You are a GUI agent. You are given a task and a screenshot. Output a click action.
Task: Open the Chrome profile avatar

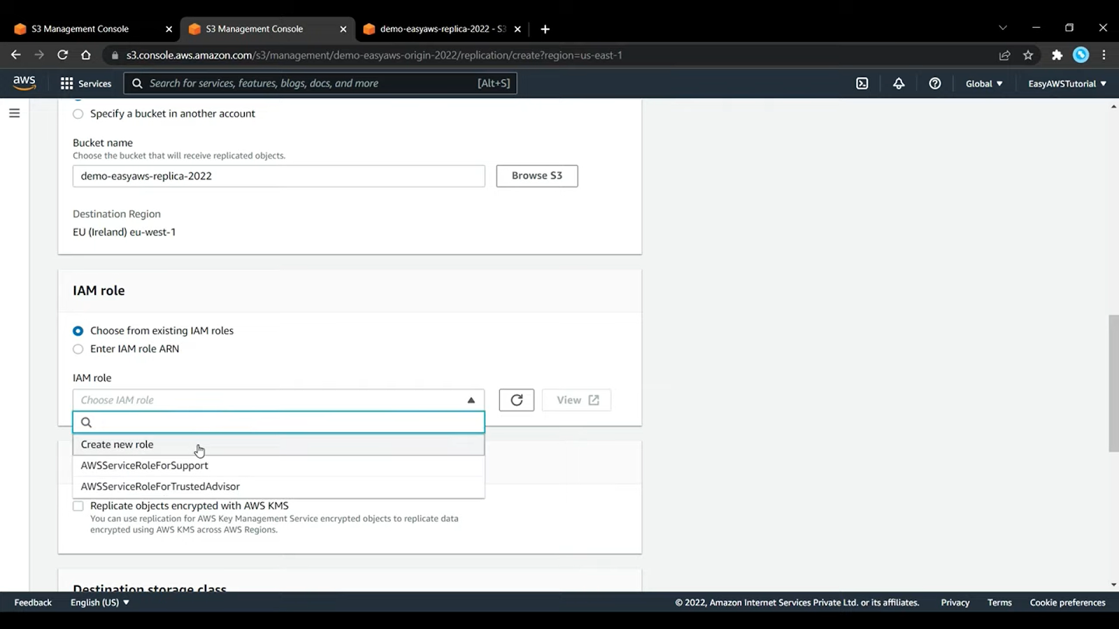pos(1081,55)
